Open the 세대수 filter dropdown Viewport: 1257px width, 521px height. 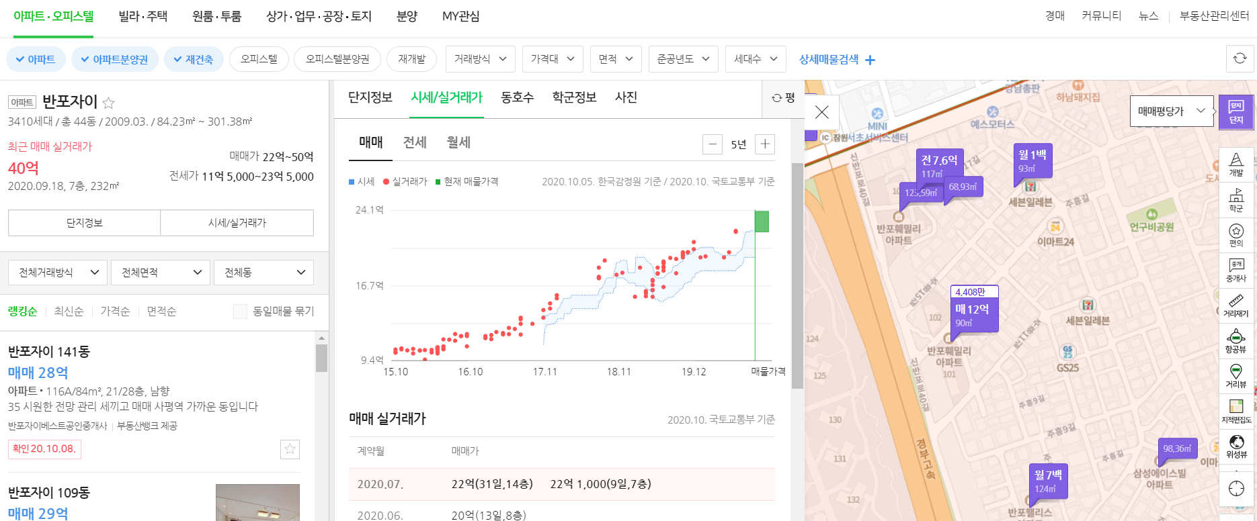tap(756, 59)
